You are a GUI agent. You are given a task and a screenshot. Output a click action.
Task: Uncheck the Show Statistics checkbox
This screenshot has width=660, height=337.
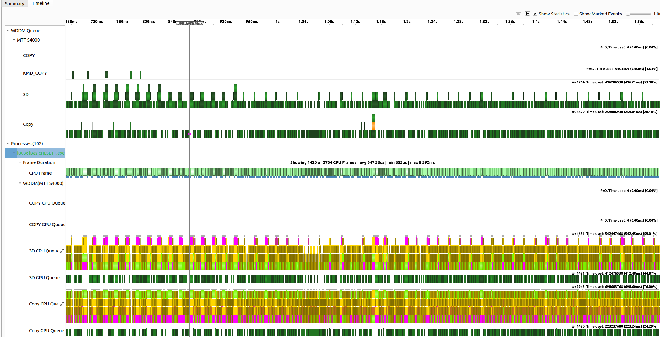pyautogui.click(x=535, y=14)
